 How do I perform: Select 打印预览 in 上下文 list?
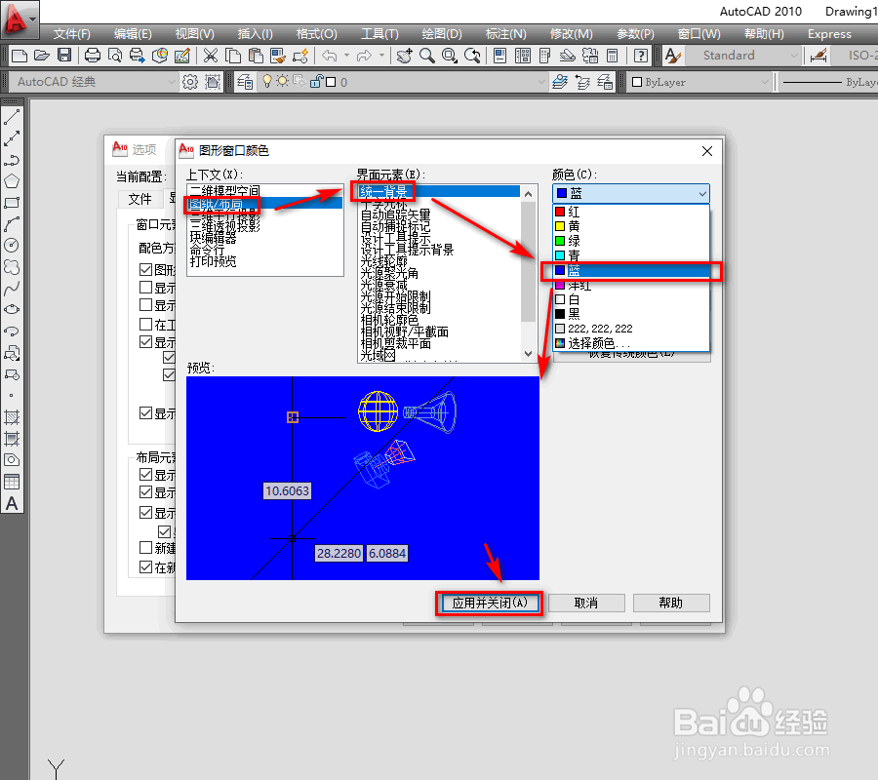(214, 261)
